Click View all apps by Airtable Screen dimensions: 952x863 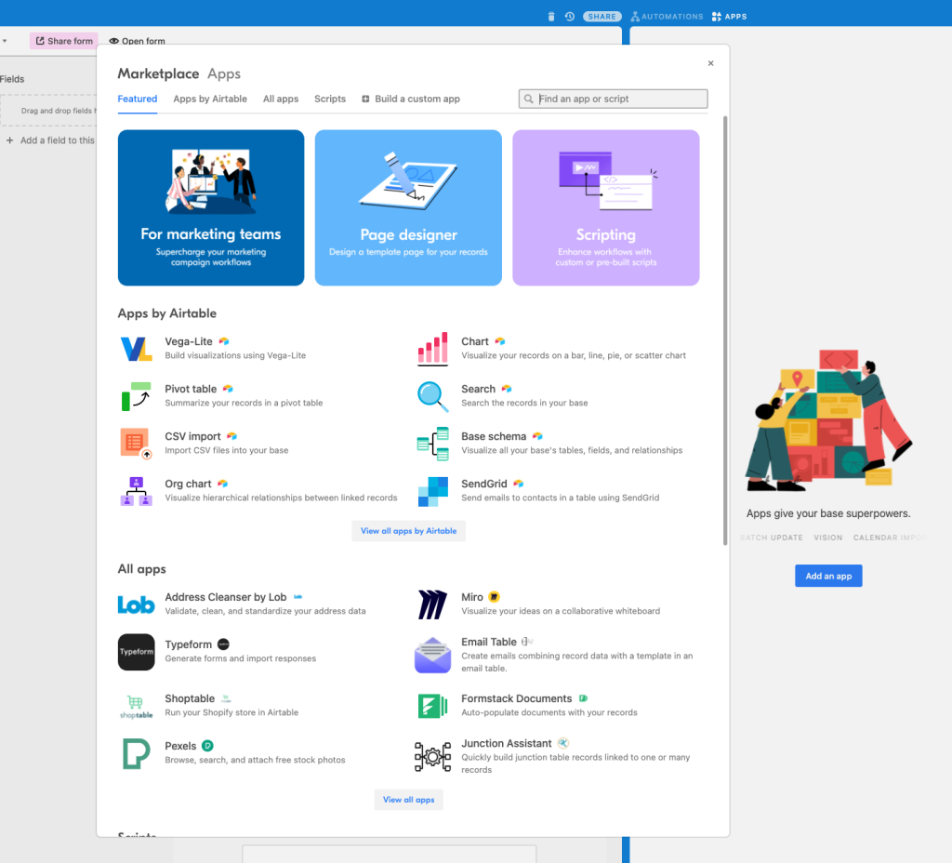coord(409,531)
